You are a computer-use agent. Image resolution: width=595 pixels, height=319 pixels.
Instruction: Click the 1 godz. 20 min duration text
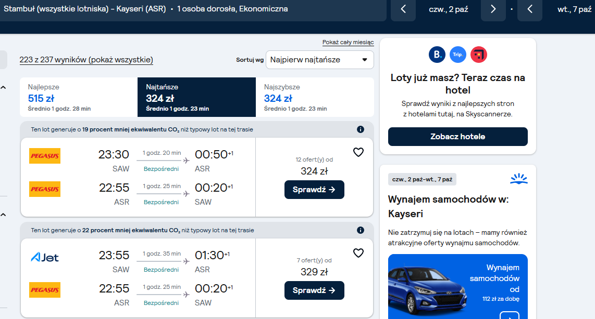(162, 153)
